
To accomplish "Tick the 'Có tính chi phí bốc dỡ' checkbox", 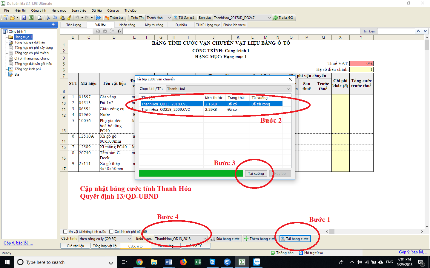I will [111, 232].
